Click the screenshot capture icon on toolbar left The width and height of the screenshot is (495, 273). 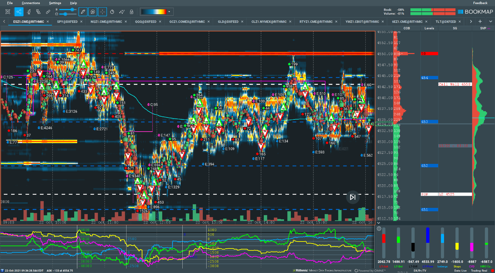pyautogui.click(x=8, y=11)
